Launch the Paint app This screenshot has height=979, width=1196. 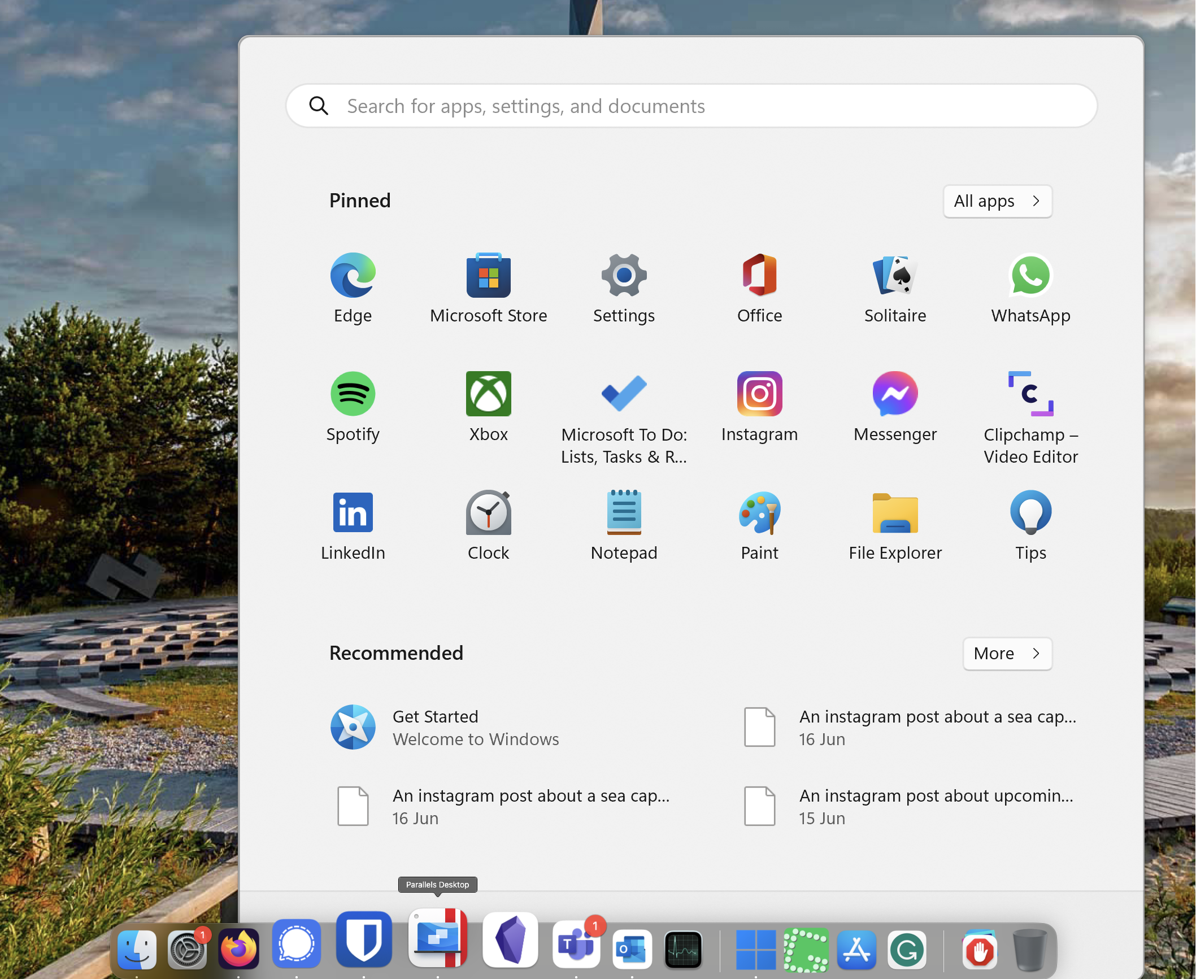pos(760,525)
